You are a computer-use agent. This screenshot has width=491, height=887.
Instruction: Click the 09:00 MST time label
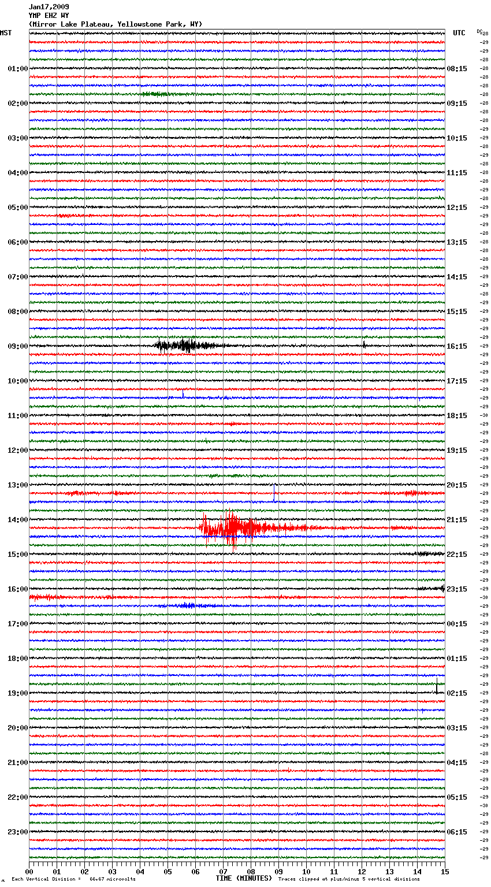[17, 346]
